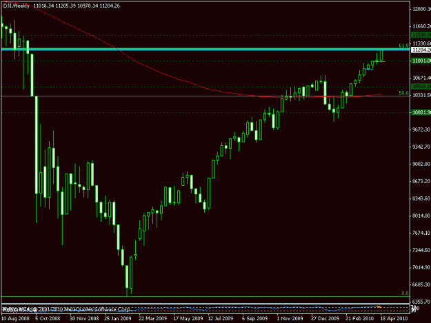Viewport: 431px width, 323px height.
Task: Click the 7014.90 price axis label
Action: [x=421, y=267]
